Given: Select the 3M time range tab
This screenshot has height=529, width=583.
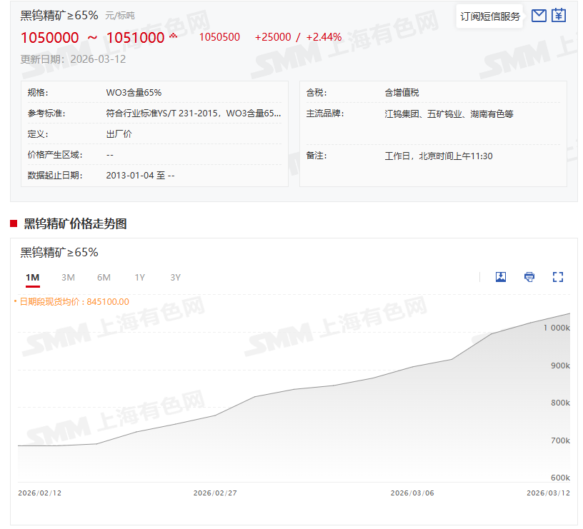Looking at the screenshot, I should coord(68,277).
